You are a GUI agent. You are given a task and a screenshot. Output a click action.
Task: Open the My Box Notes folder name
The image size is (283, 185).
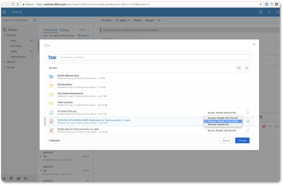[65, 84]
